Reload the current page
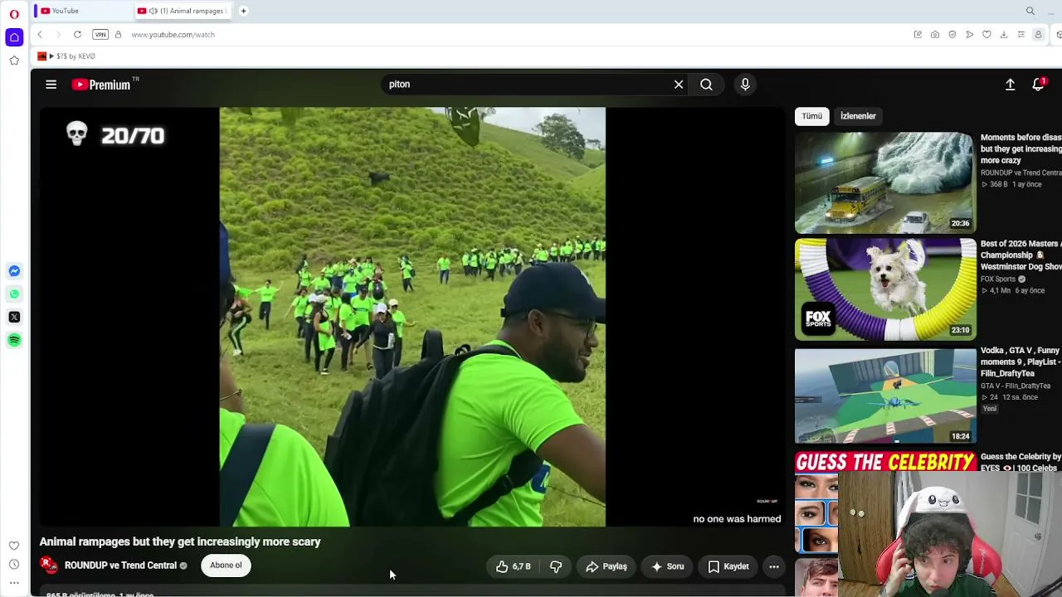The height and width of the screenshot is (597, 1062). coord(77,35)
